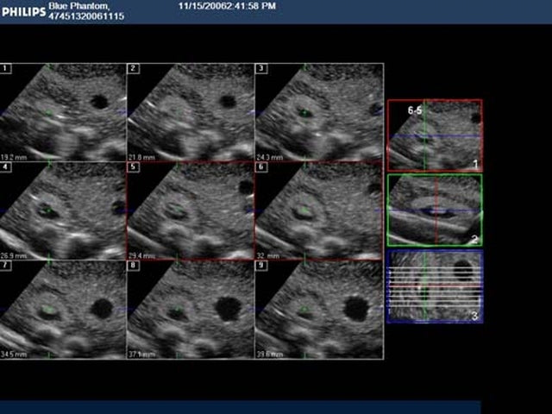Image resolution: width=552 pixels, height=414 pixels.
Task: Click the number 3 badge on the third slice
Action: 260,68
